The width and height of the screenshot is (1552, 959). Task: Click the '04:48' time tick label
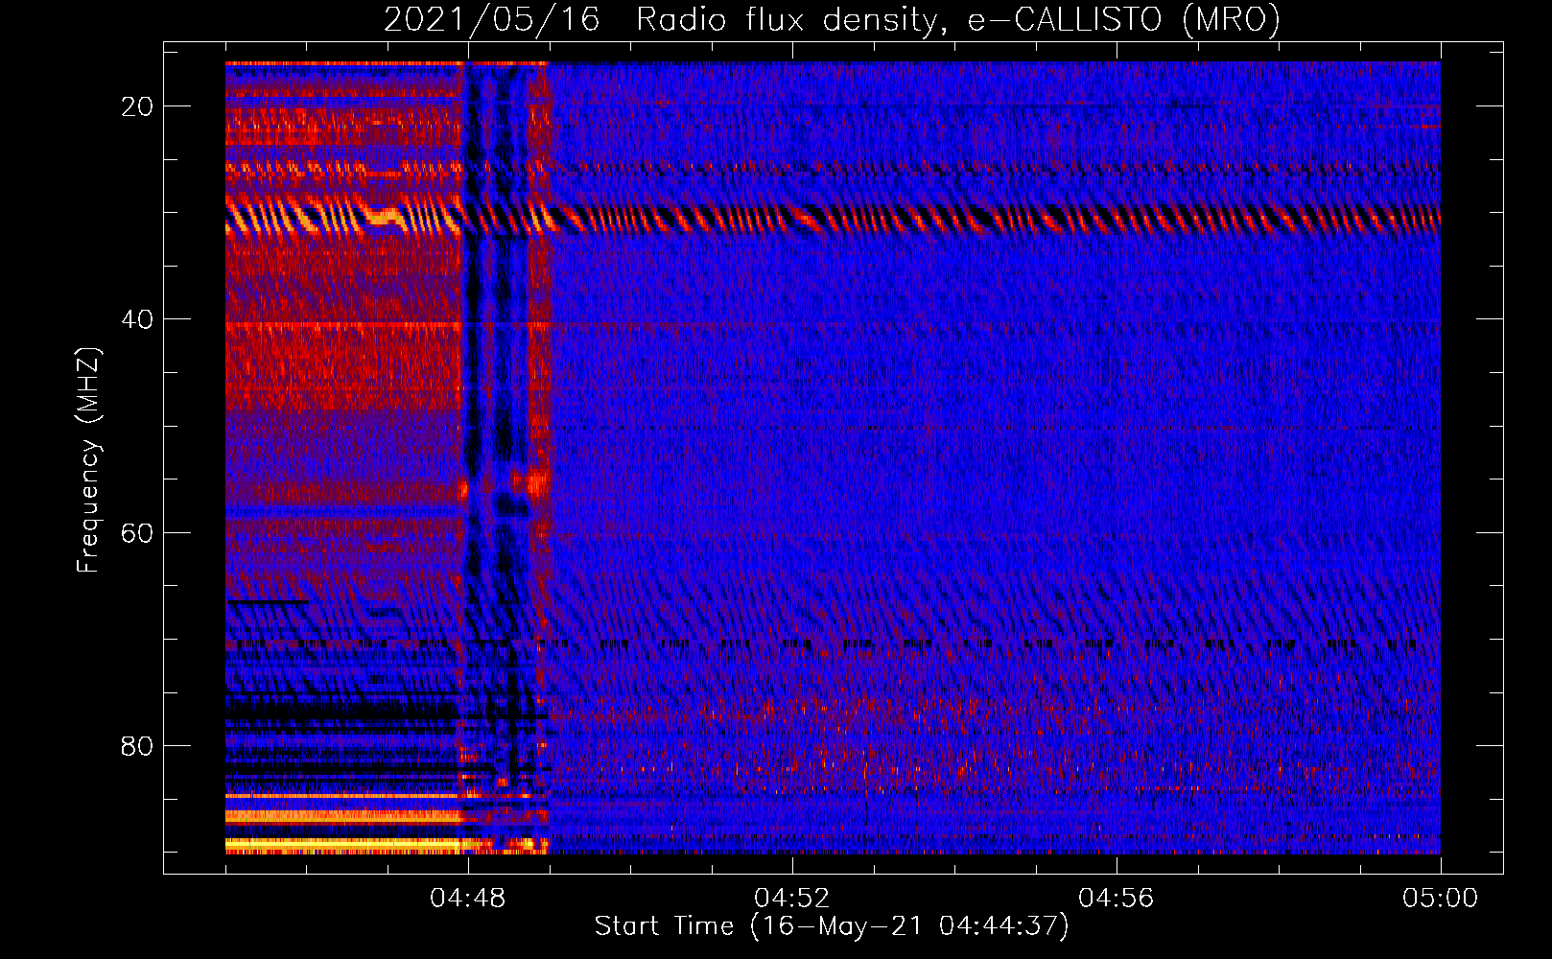468,898
